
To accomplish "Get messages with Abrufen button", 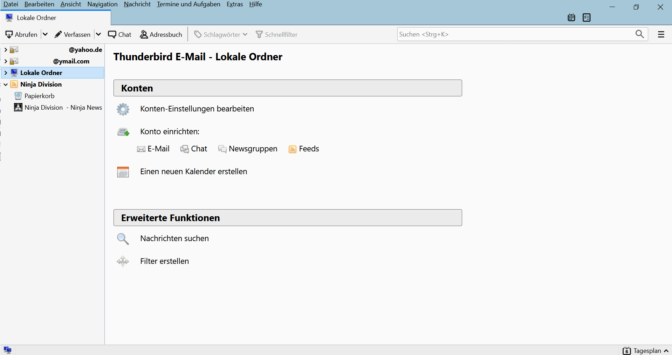I will 21,34.
